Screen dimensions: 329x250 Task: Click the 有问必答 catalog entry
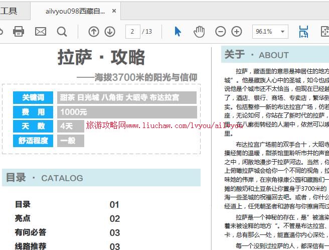point(31,232)
